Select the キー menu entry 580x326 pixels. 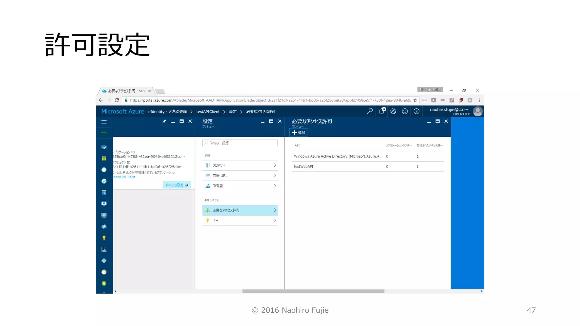(x=240, y=220)
